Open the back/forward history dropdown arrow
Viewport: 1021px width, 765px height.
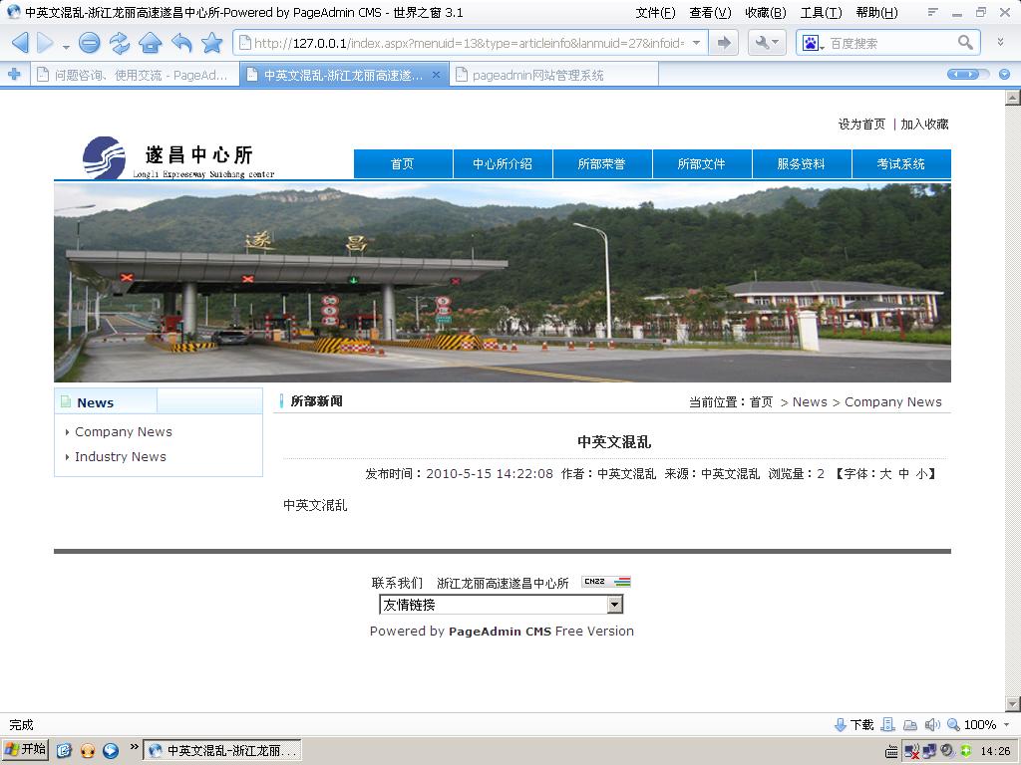click(66, 46)
